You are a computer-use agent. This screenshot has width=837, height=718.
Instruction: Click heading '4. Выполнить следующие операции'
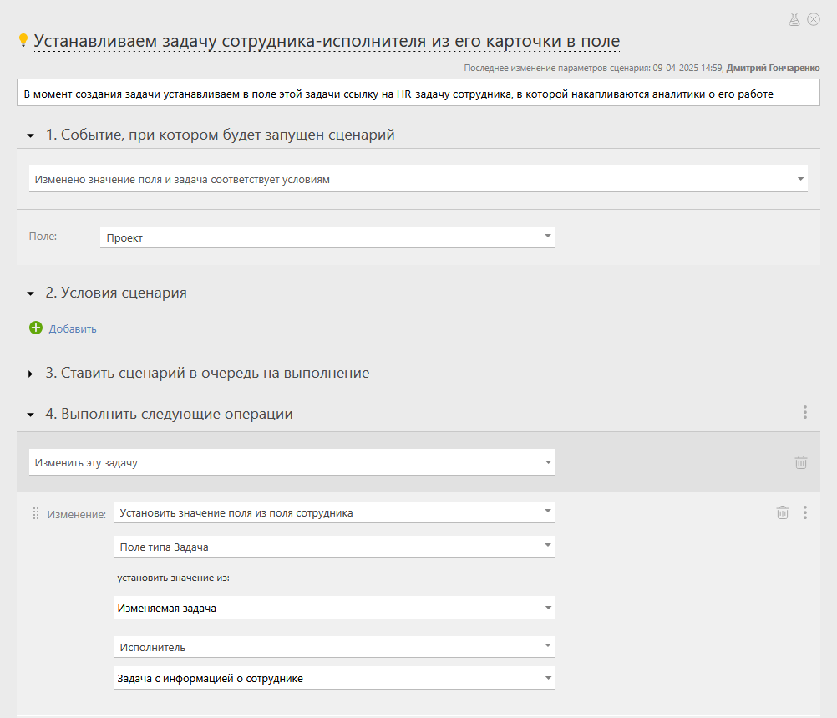coord(169,414)
